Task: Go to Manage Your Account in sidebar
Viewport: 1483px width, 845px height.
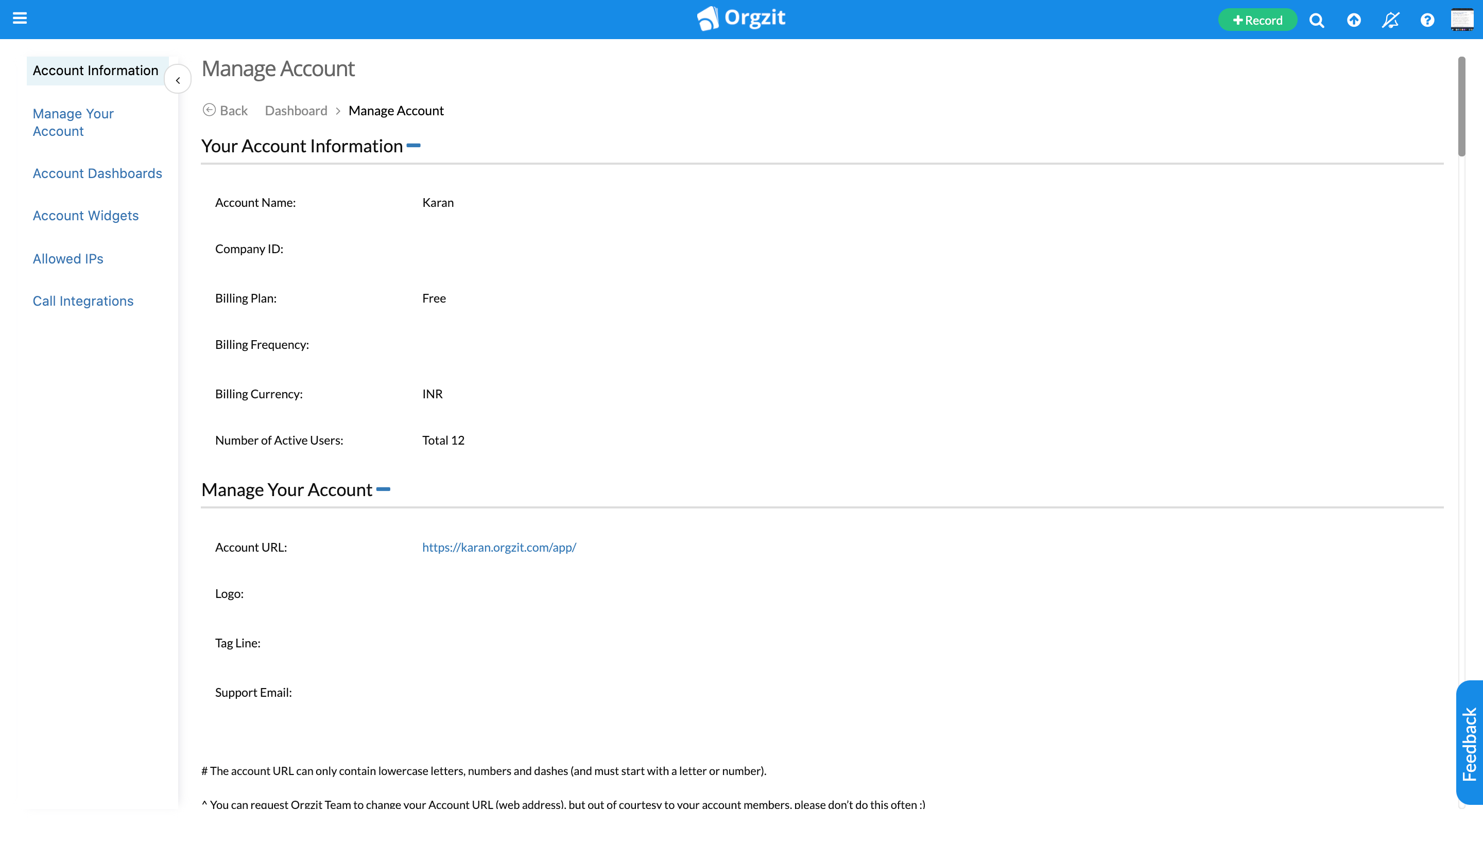Action: click(73, 122)
